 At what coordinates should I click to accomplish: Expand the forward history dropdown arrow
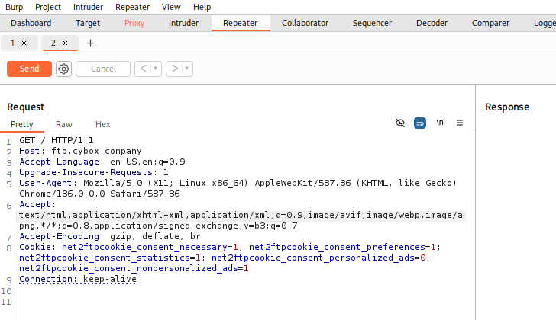click(187, 69)
